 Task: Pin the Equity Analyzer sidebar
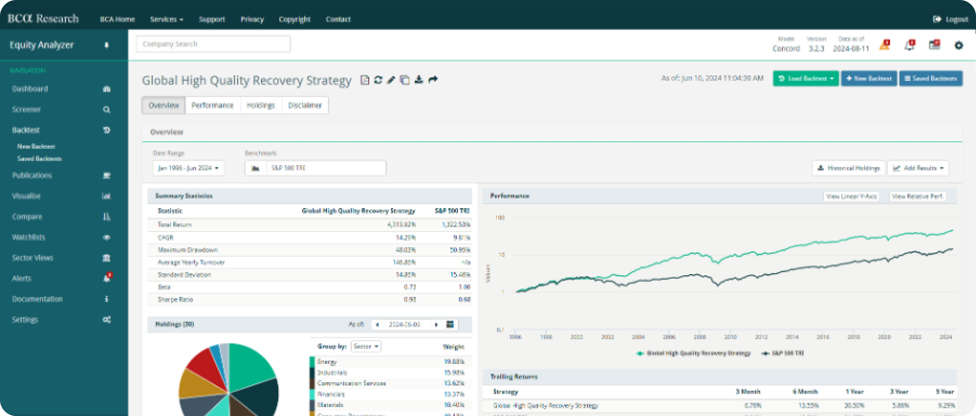[x=106, y=45]
